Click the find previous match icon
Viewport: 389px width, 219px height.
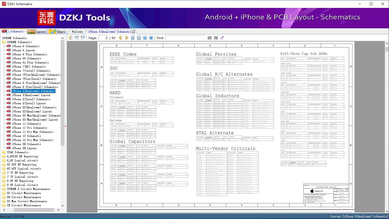(209, 38)
